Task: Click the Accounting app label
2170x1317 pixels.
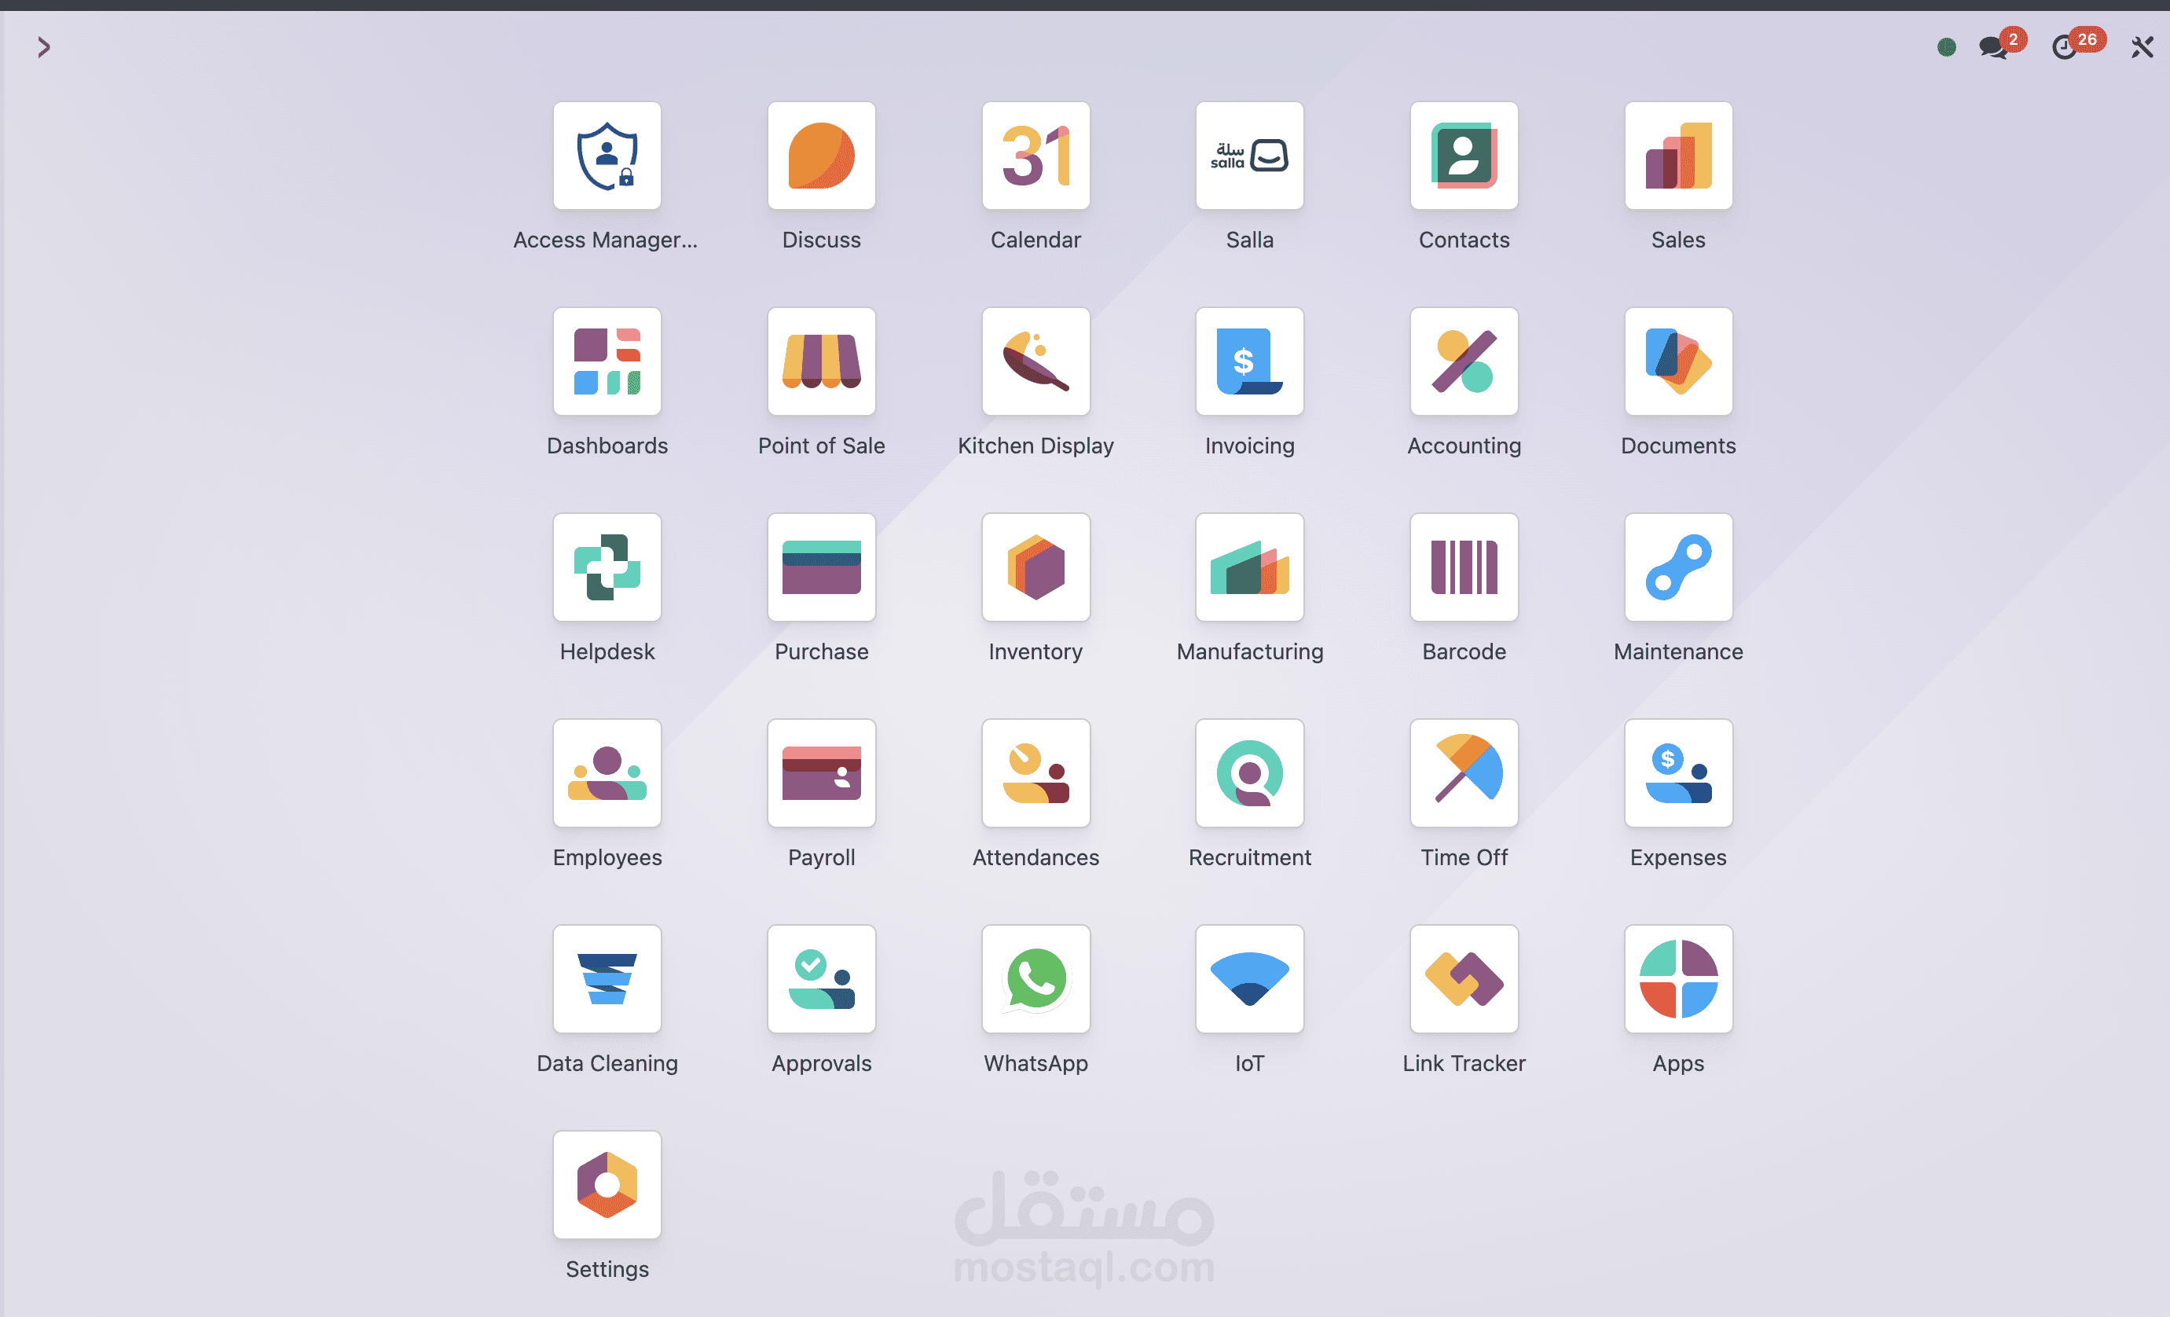Action: 1464,446
